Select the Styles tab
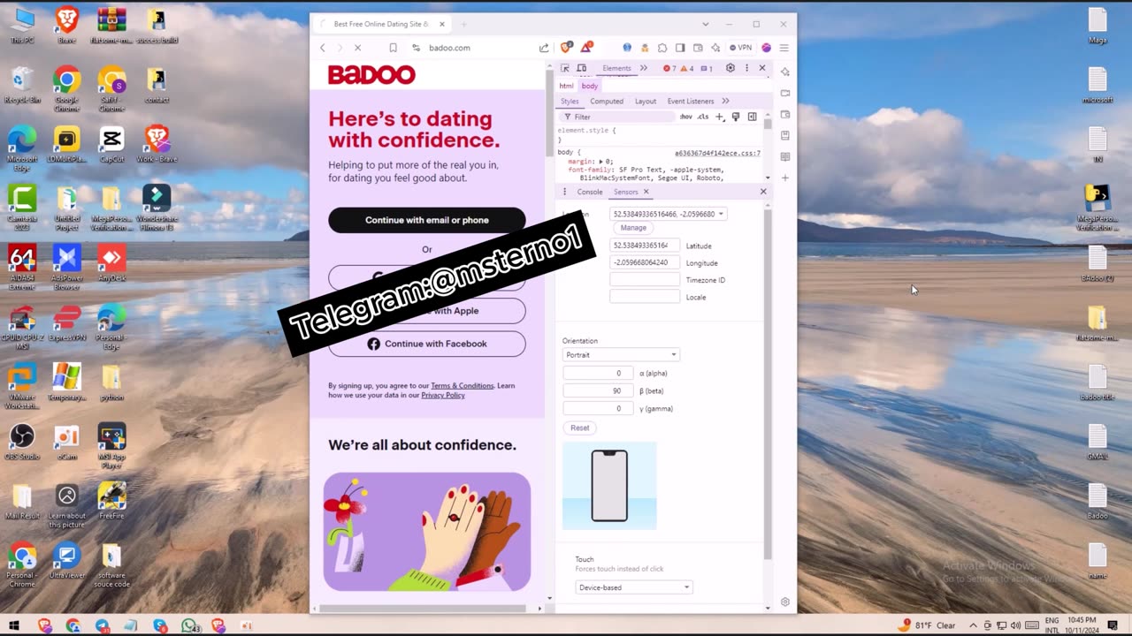 pos(570,101)
